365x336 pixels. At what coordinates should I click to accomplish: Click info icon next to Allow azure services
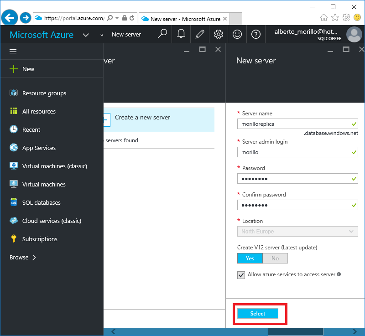[x=339, y=274]
